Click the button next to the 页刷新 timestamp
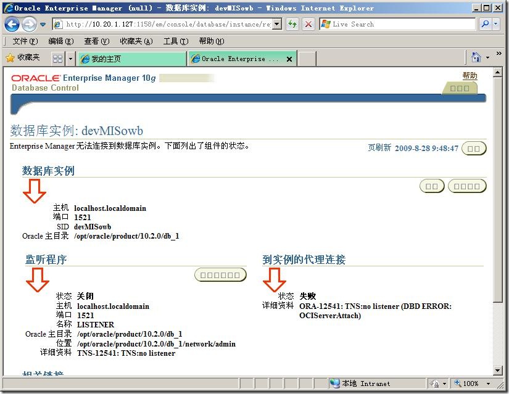 pyautogui.click(x=474, y=149)
